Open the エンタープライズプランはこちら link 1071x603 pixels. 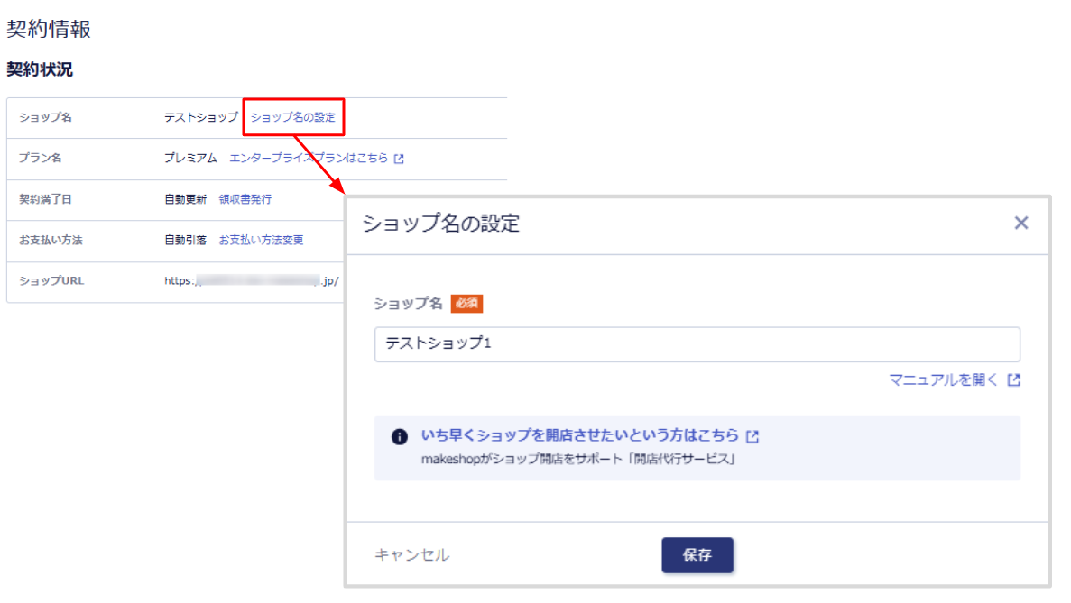pyautogui.click(x=309, y=158)
